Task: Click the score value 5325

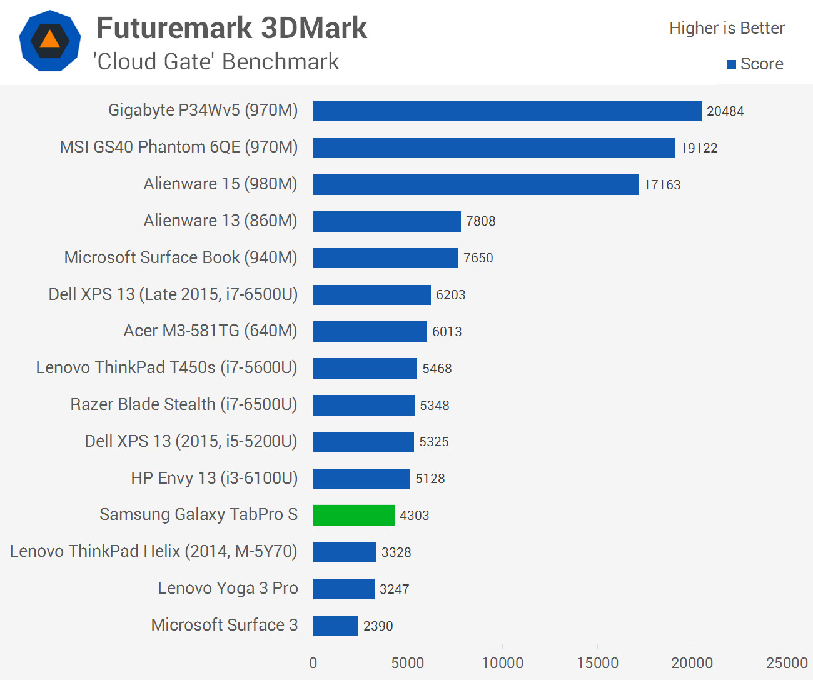Action: (434, 442)
